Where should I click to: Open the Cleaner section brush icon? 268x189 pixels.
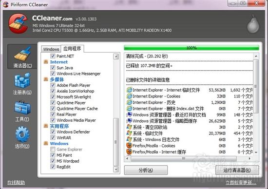[22, 54]
